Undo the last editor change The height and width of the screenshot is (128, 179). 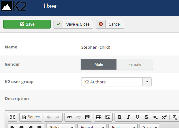(x=49, y=117)
